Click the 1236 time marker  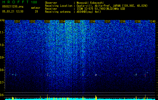92,21
